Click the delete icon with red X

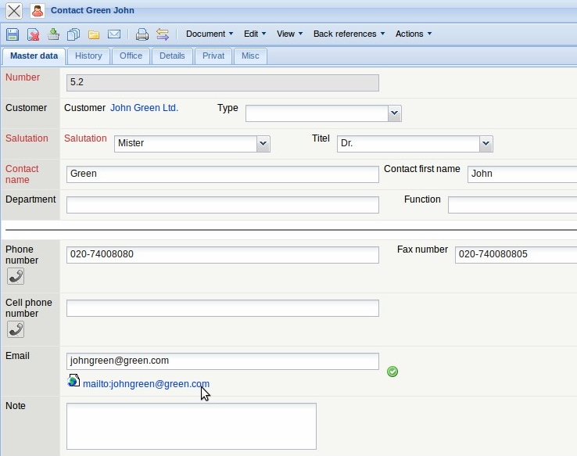click(34, 34)
